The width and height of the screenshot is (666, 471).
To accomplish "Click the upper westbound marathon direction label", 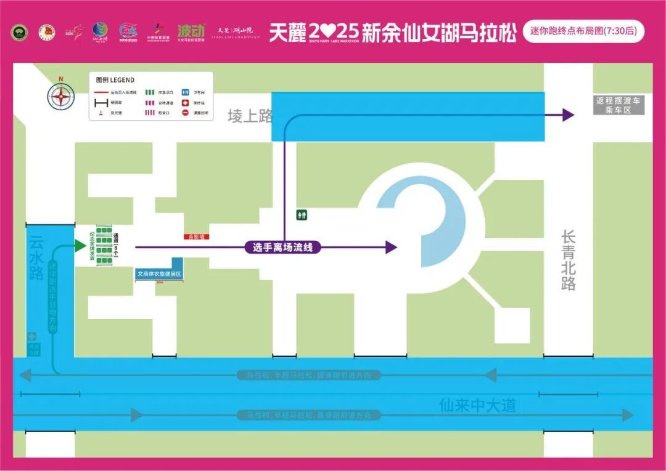I will pyautogui.click(x=309, y=375).
